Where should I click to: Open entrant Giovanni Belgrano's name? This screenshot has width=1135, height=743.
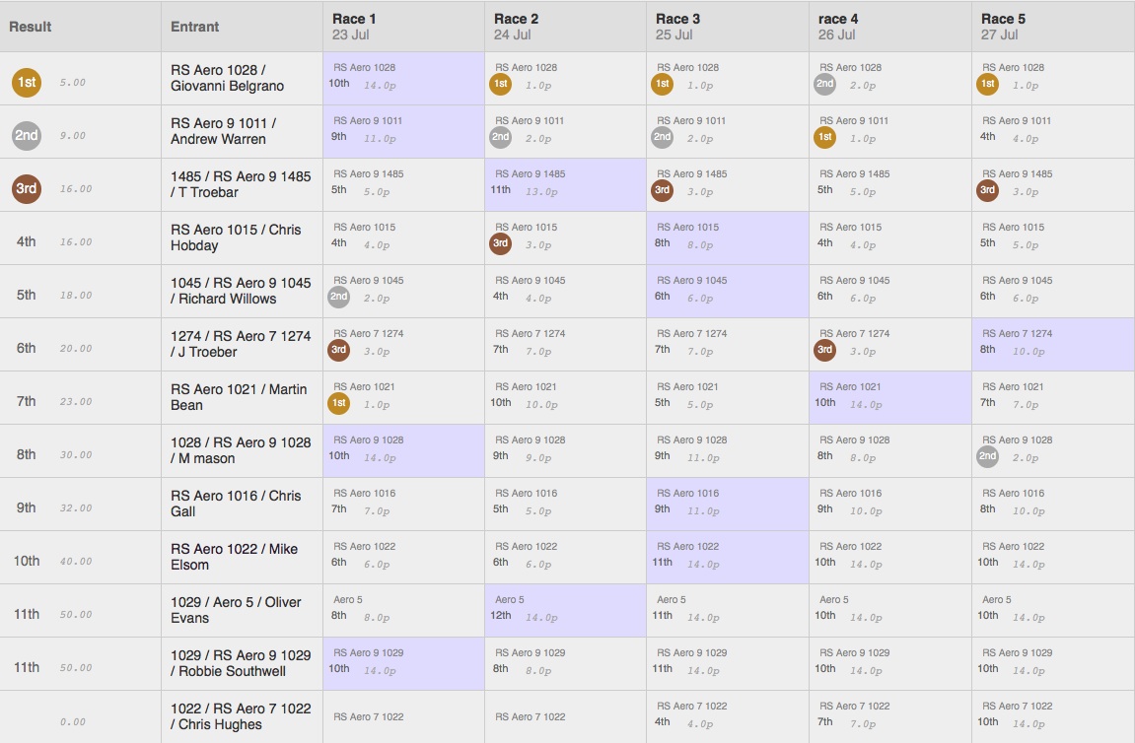point(227,78)
